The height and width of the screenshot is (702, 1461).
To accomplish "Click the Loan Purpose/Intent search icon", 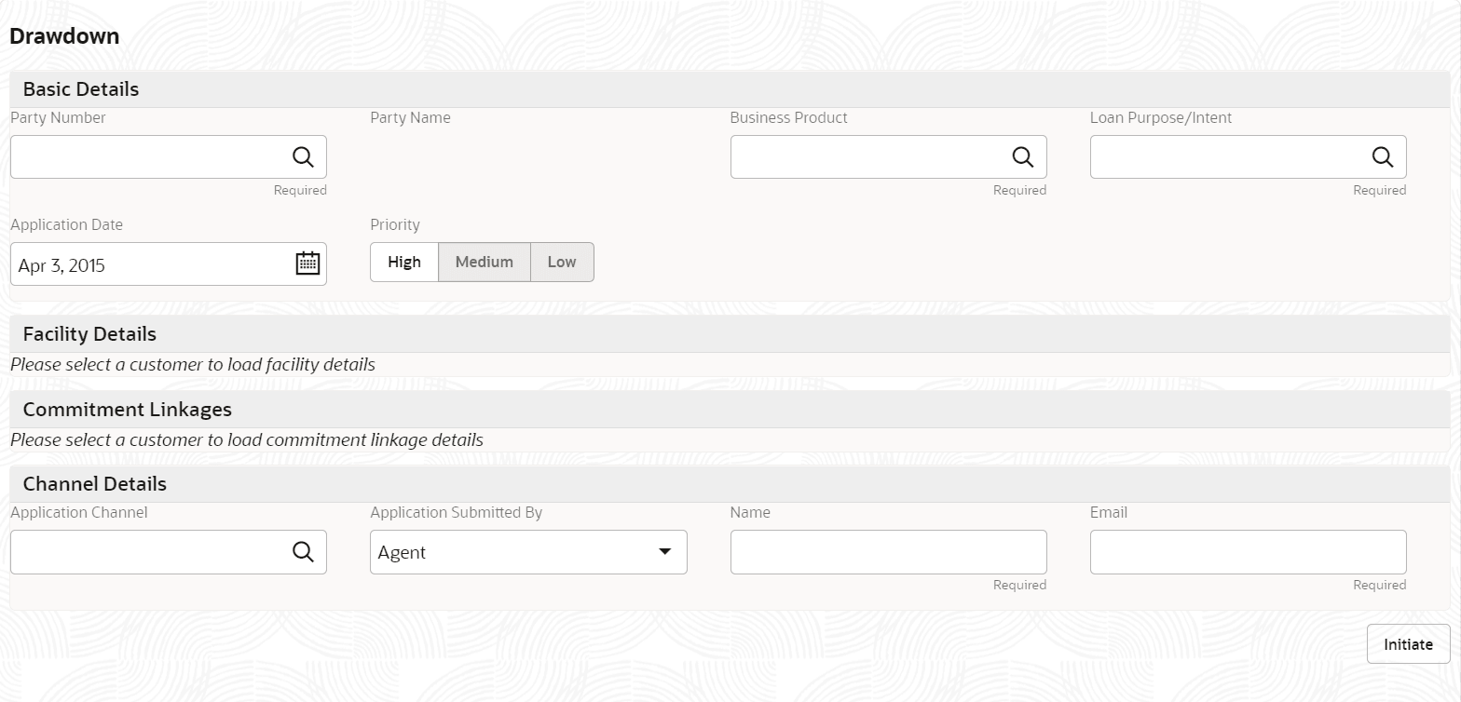I will [x=1383, y=157].
